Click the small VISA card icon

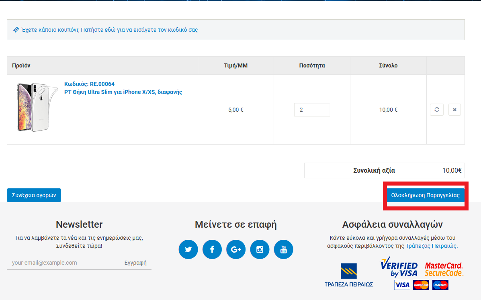tap(402, 285)
